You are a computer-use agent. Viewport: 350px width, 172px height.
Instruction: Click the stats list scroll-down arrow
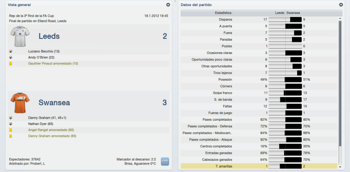pyautogui.click(x=340, y=167)
